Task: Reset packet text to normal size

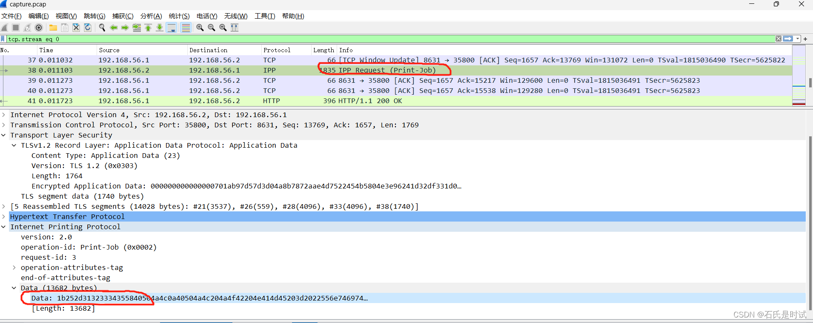Action: [223, 28]
